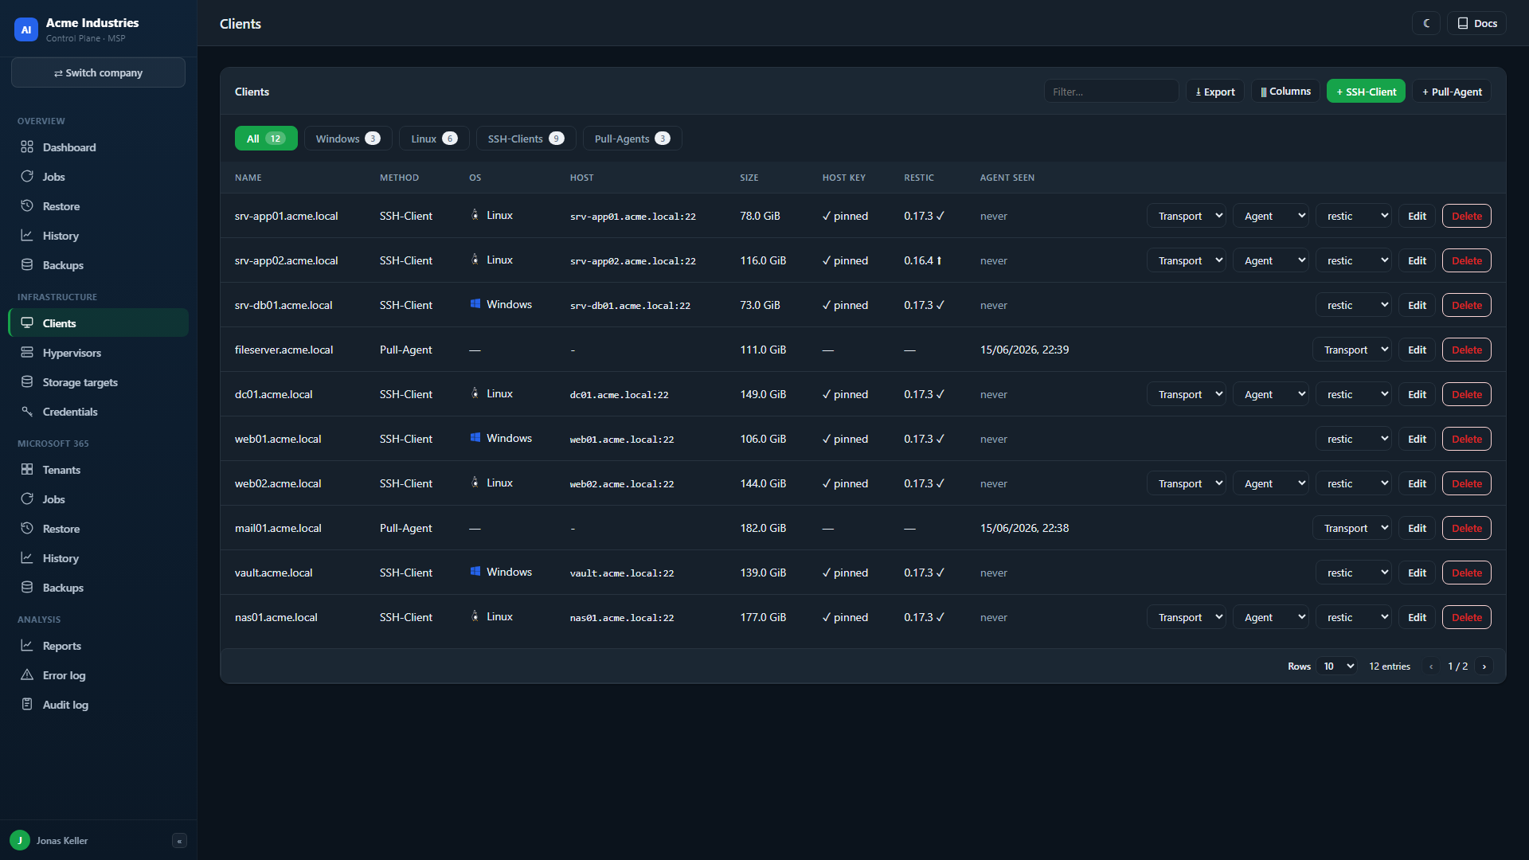Open Error log warning icon

27,675
